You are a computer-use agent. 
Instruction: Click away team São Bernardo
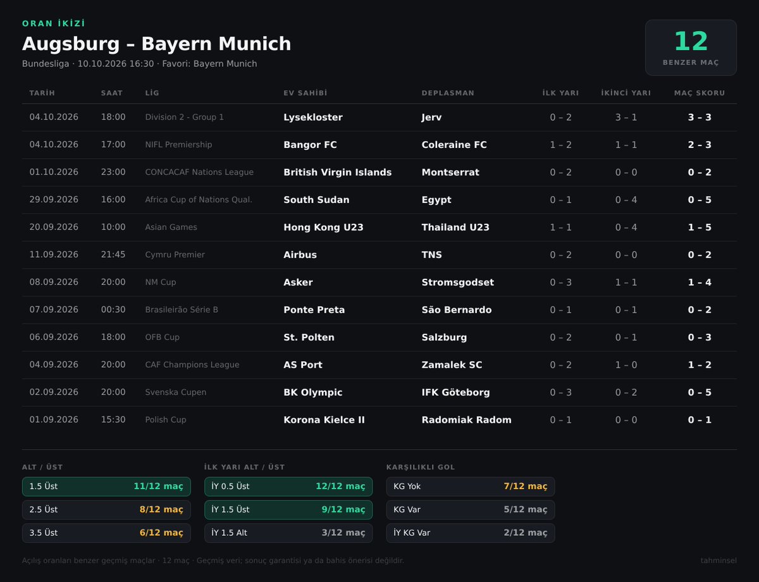tap(457, 310)
